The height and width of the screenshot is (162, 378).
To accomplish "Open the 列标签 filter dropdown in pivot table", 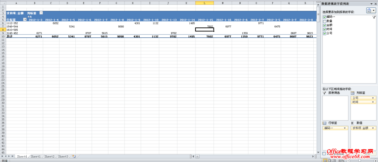I will pyautogui.click(x=41, y=13).
